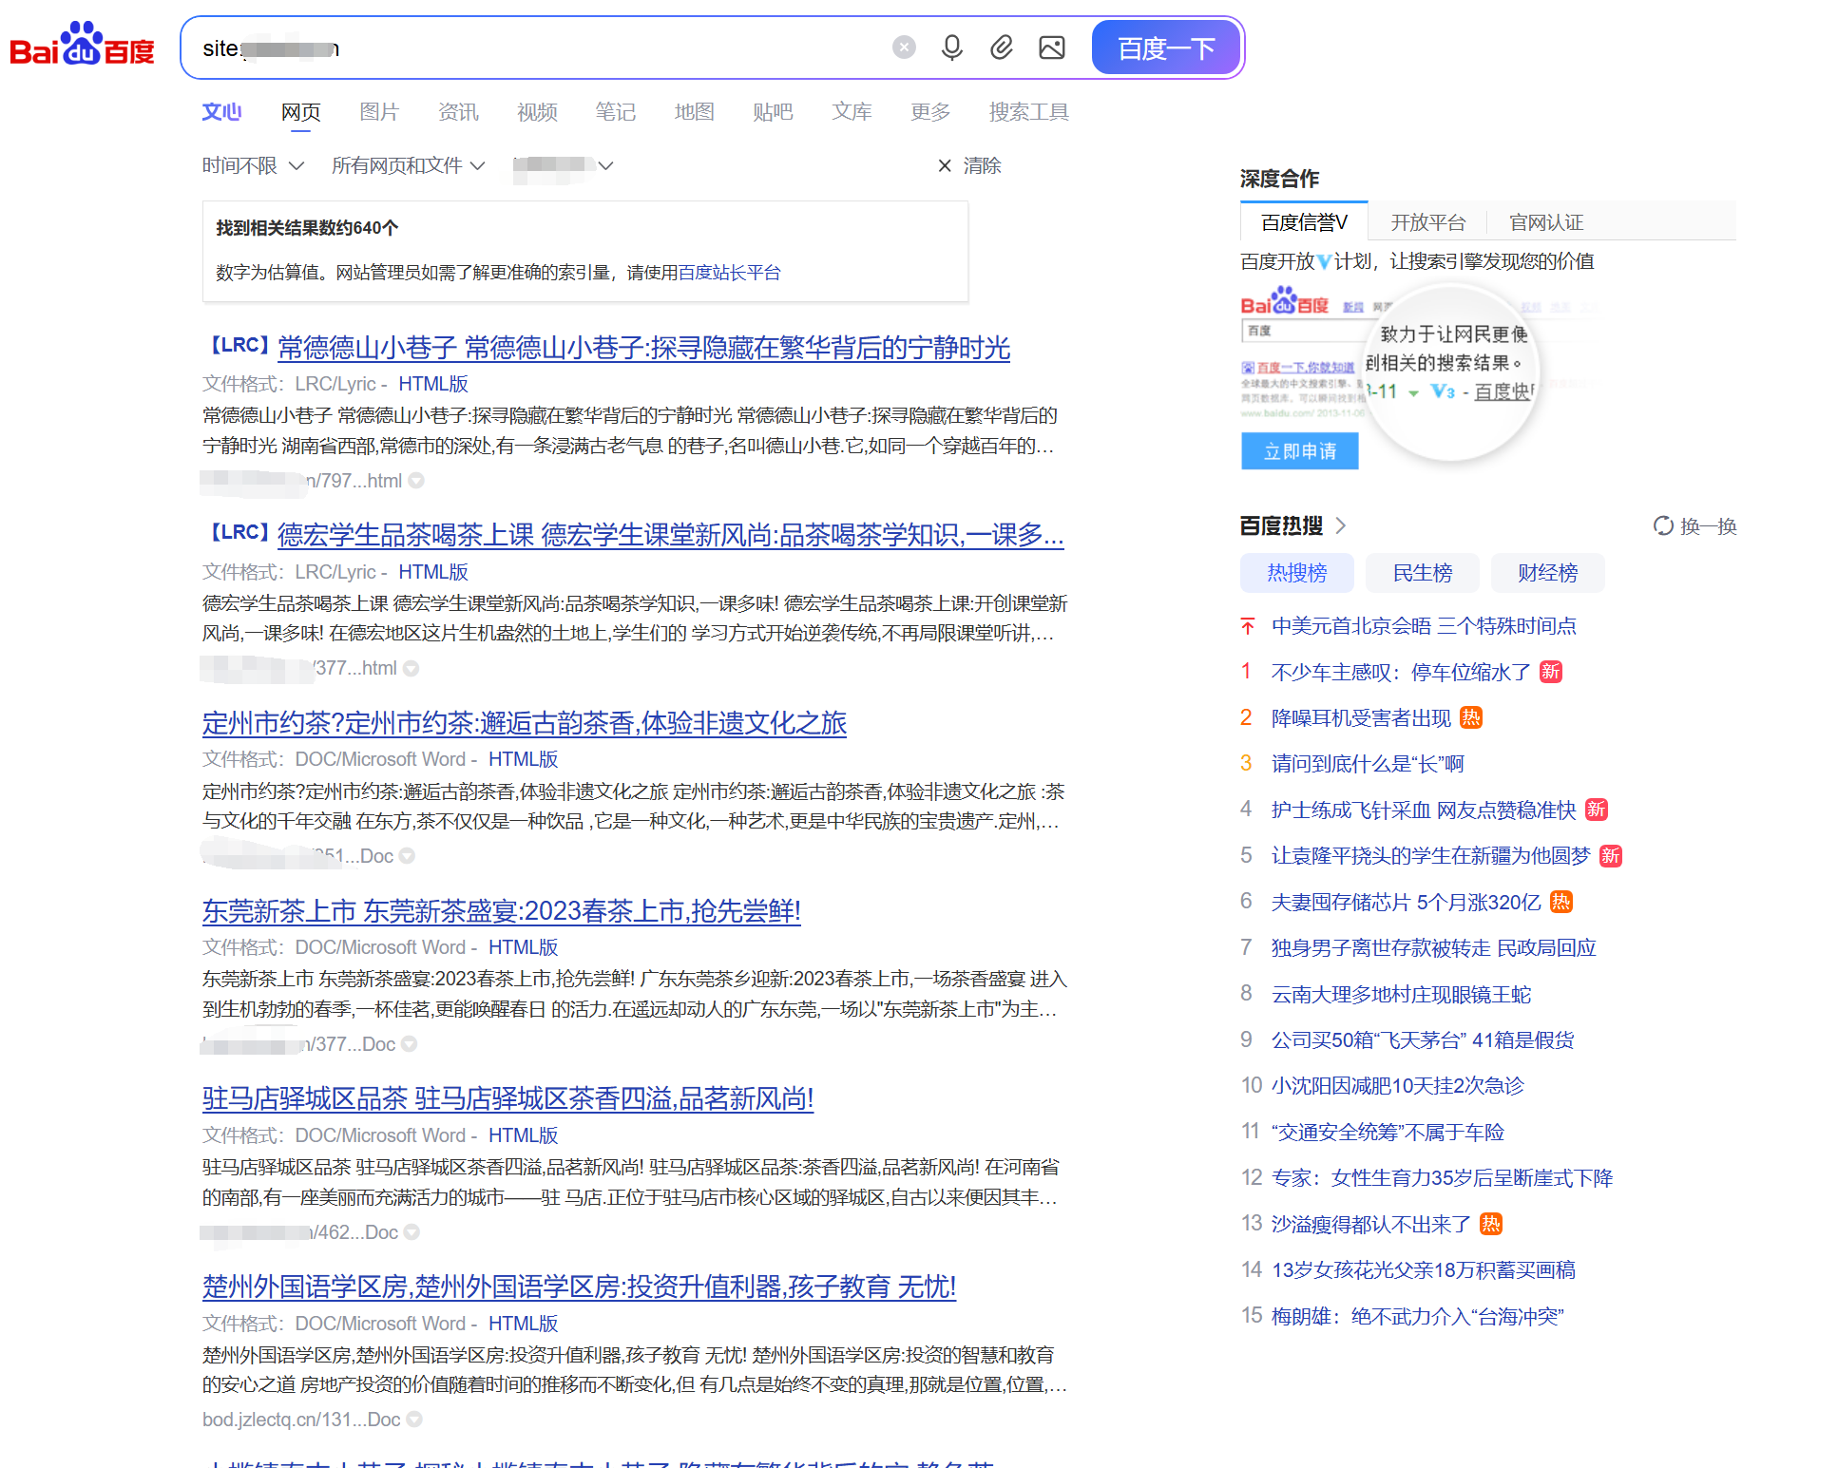Open the 贴吧 tab
Screen dimensions: 1838x1468
coord(773,112)
